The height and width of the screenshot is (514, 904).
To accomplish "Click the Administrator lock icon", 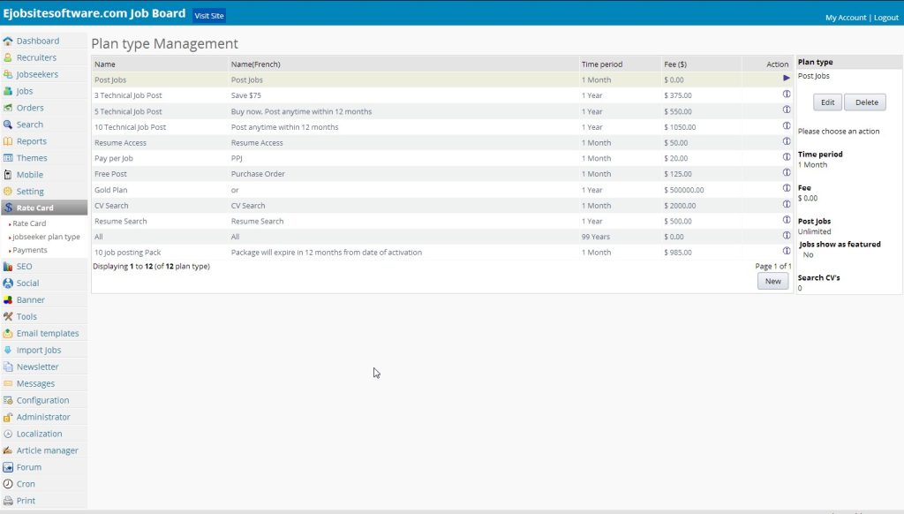I will (7, 417).
